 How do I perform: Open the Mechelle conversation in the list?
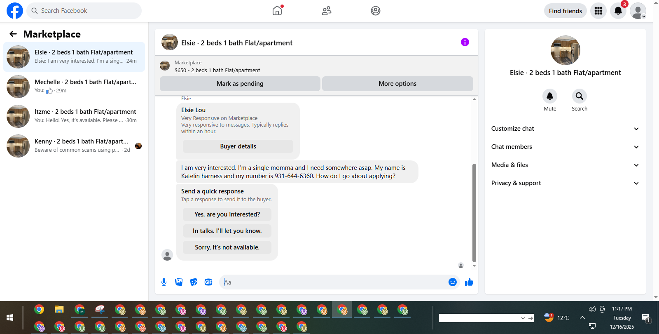(x=74, y=87)
